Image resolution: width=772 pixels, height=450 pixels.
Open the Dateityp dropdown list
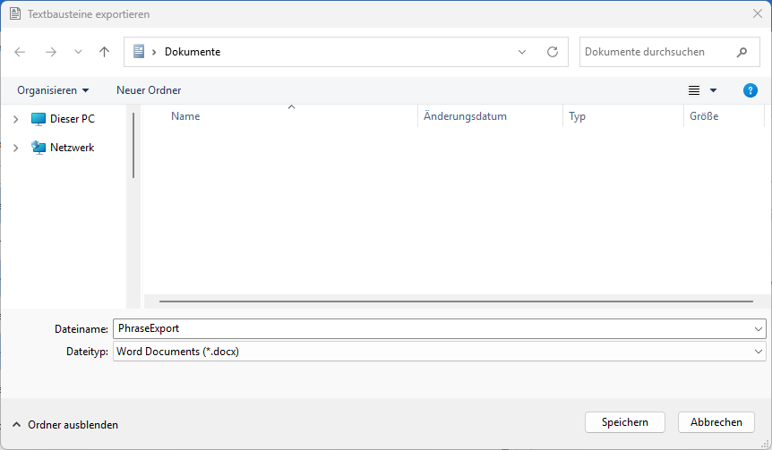[x=759, y=352]
